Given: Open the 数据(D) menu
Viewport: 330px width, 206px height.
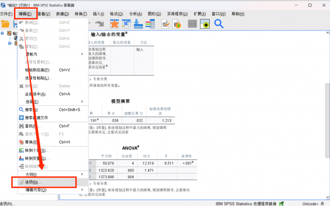Looking at the screenshot, I should (x=63, y=14).
